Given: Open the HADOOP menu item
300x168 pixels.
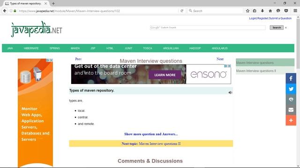Looking at the screenshot, I should tap(195, 49).
